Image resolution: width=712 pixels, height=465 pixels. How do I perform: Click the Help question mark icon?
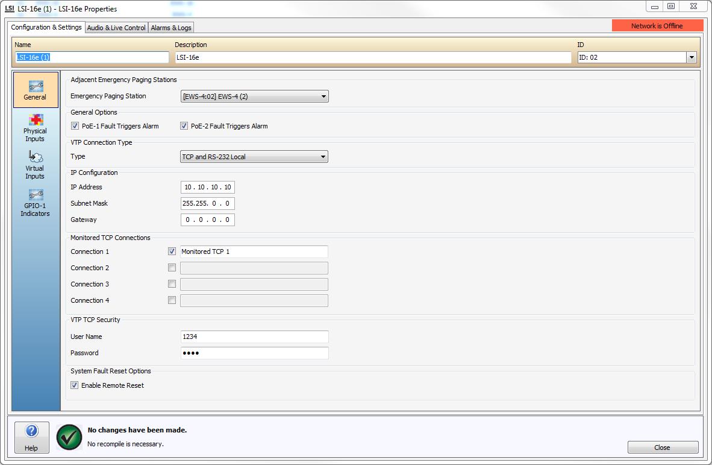tap(31, 431)
